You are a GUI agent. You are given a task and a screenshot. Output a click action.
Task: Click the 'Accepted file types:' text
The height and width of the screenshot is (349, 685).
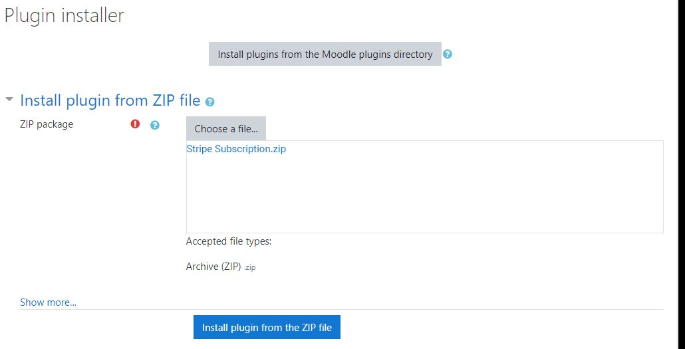point(229,241)
